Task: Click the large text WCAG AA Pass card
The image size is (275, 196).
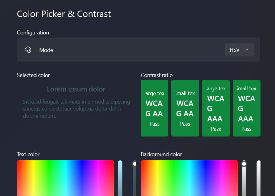Action: click(154, 108)
